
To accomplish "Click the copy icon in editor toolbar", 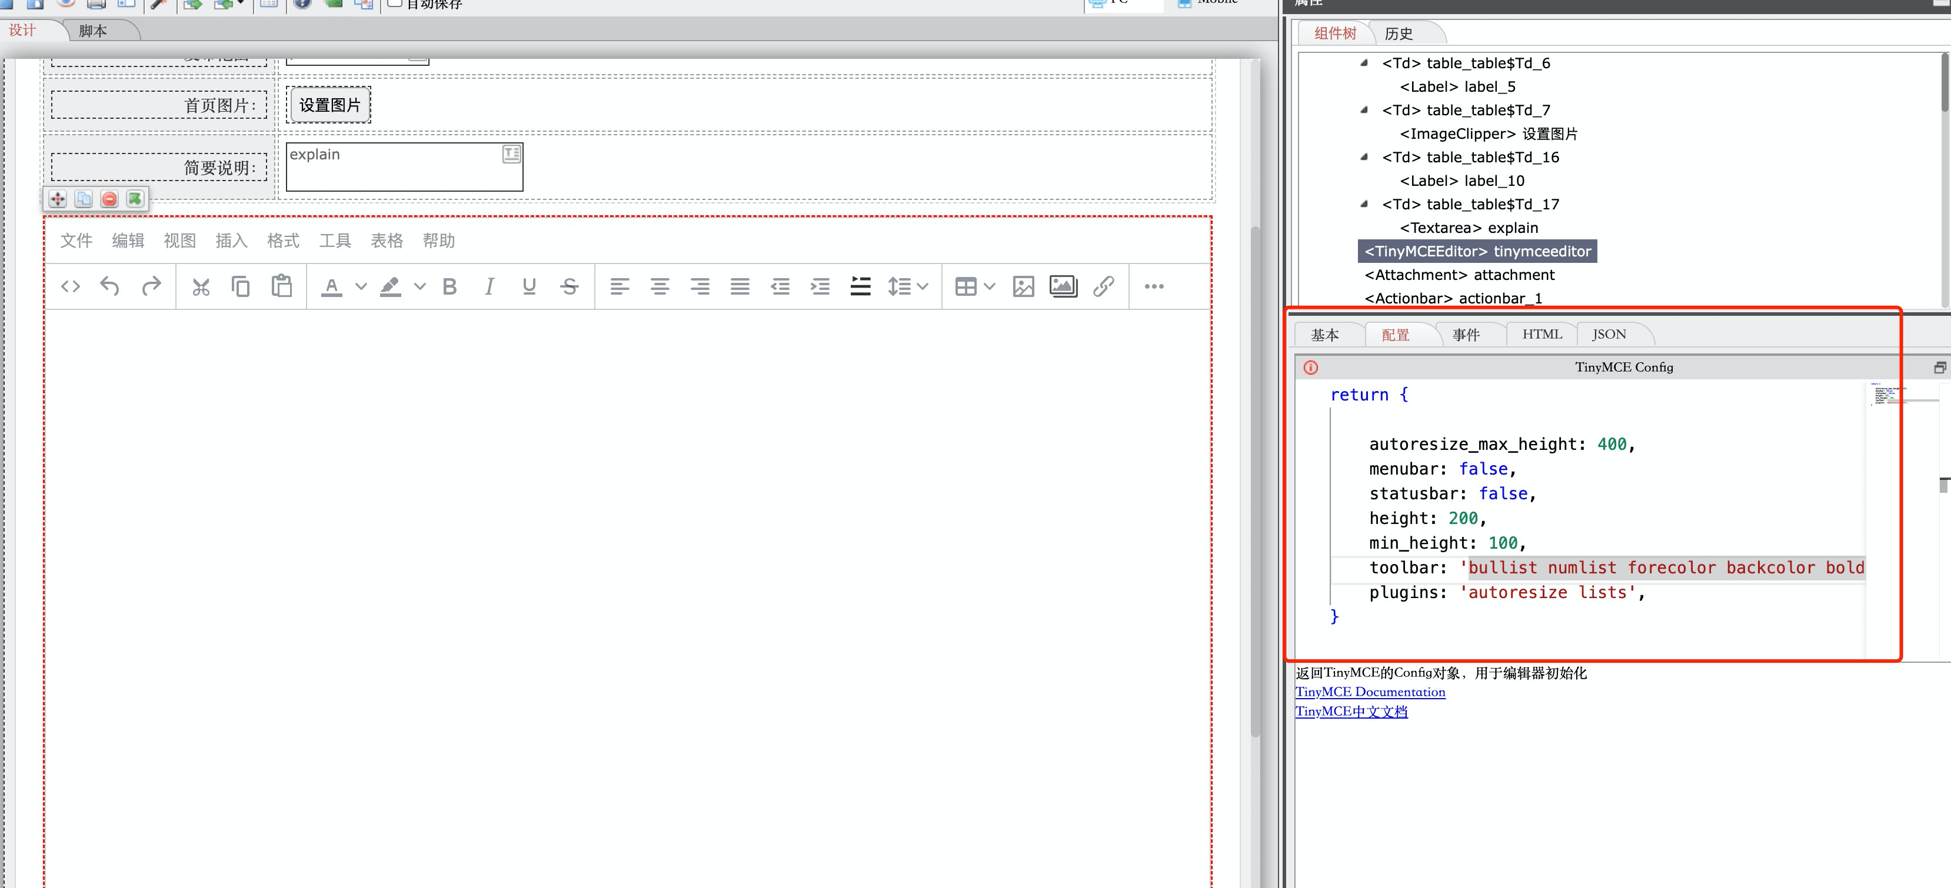I will point(241,286).
